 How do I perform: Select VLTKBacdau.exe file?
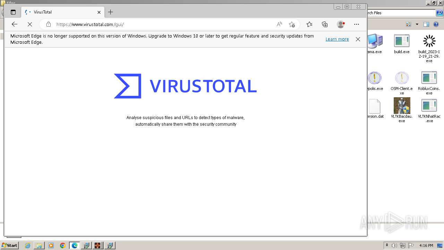point(402,110)
